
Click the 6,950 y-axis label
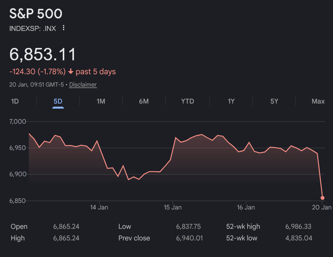click(18, 148)
